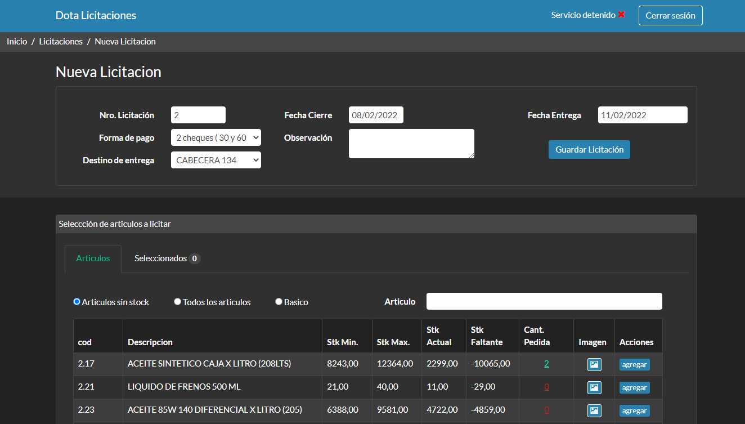Open the Forma de pago dropdown

tap(216, 137)
